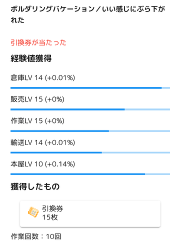Click the 引換券 ticket icon
The width and height of the screenshot is (180, 250).
[x=33, y=212]
